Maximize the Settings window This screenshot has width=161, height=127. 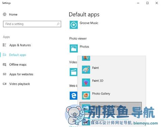(147, 3)
